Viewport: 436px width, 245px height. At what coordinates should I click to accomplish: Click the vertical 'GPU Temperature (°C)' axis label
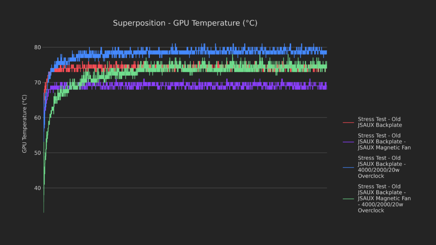point(25,124)
